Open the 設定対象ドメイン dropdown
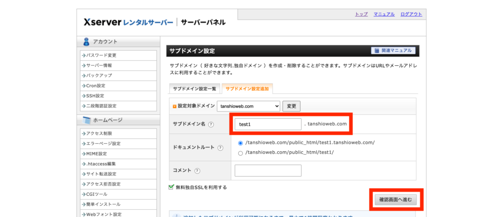Viewport: 503px width, 217px height. pyautogui.click(x=249, y=106)
